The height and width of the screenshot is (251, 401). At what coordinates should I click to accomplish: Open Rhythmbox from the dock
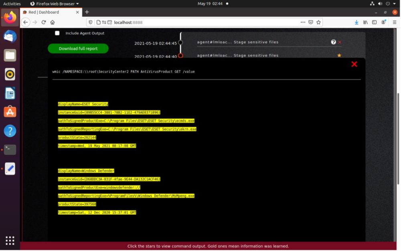pyautogui.click(x=10, y=74)
